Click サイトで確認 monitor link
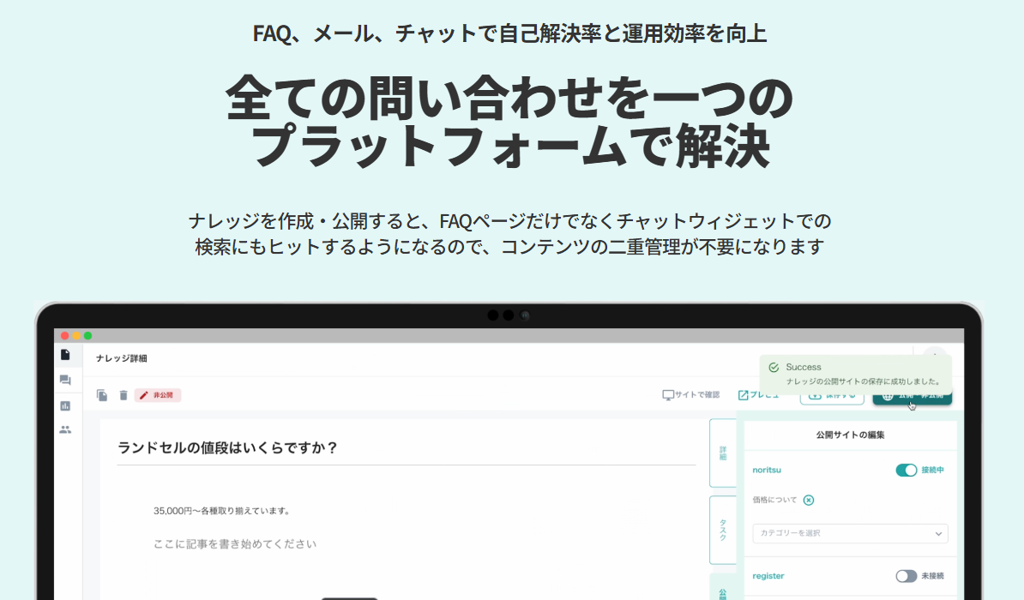The height and width of the screenshot is (600, 1024). 691,395
